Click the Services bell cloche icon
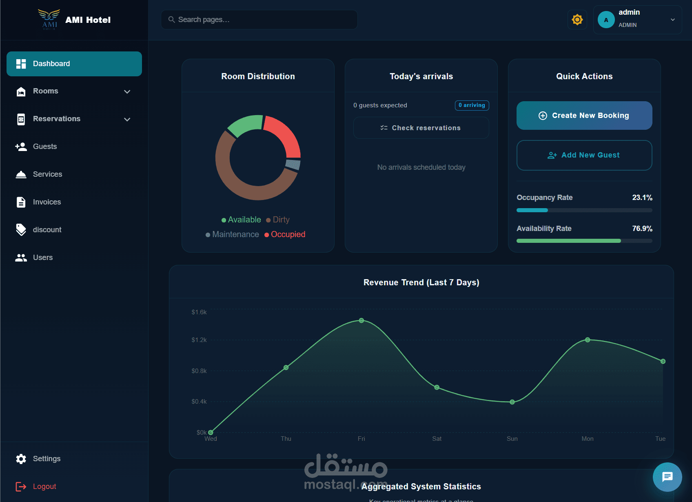Image resolution: width=692 pixels, height=502 pixels. 21,174
